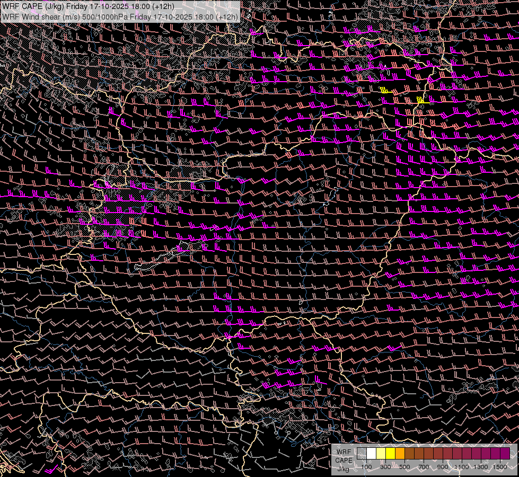Viewport: 519px width, 477px height.
Task: Select the 900 legend tick label
Action: coord(443,467)
